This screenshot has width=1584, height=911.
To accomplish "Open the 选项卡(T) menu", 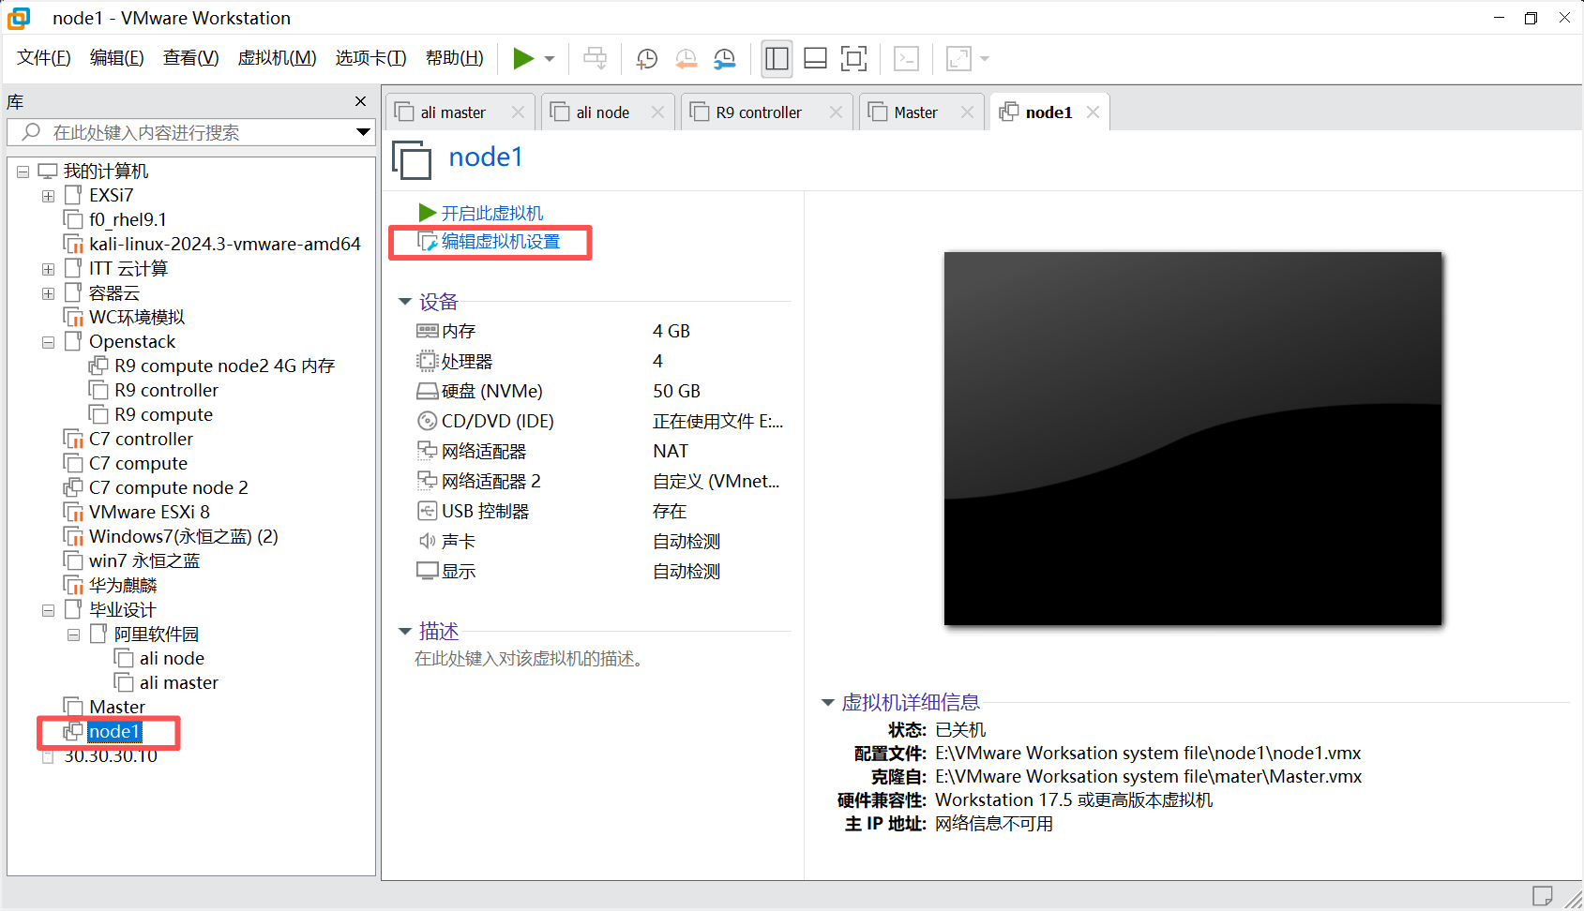I will pyautogui.click(x=370, y=58).
